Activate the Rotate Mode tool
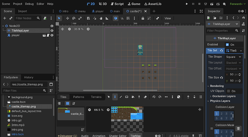Screen dimensions: 248x137 pos(74,18)
